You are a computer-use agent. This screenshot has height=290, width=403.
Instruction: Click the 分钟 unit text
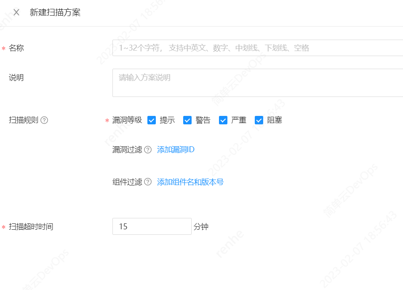(x=201, y=227)
